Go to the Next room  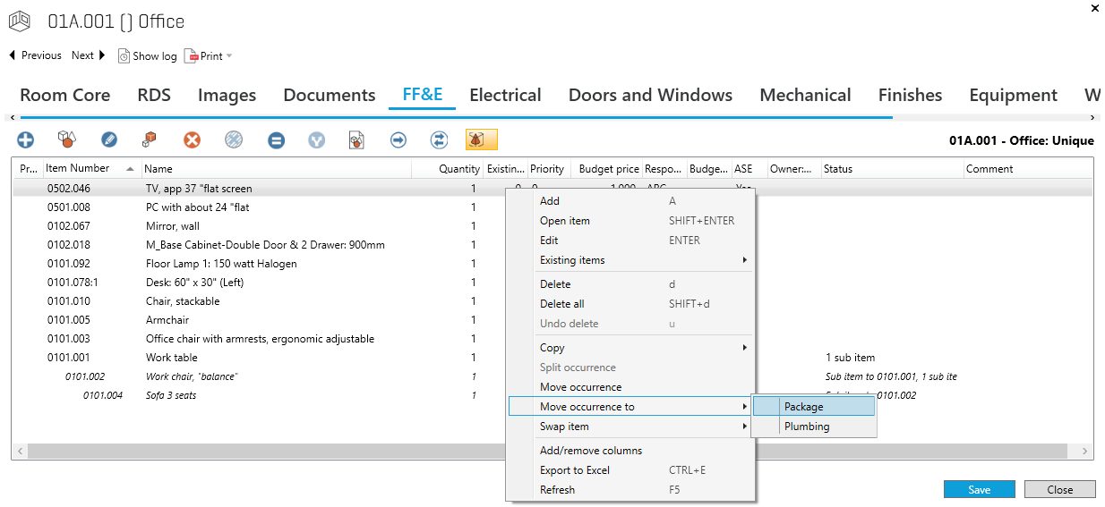[x=89, y=55]
